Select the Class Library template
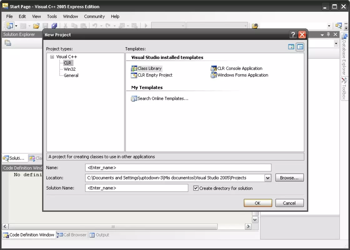Screen dimensions: 350x250 tap(147, 68)
